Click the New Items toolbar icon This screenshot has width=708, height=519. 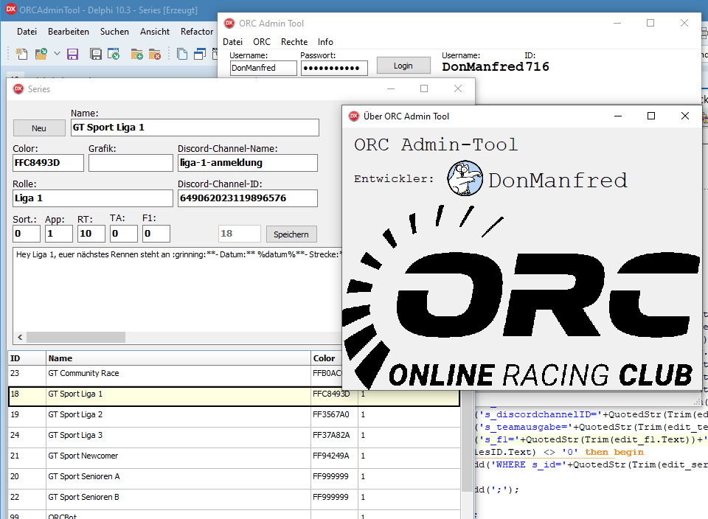point(22,54)
